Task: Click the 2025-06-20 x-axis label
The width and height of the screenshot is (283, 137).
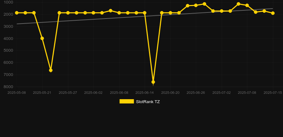Action: coord(170,93)
